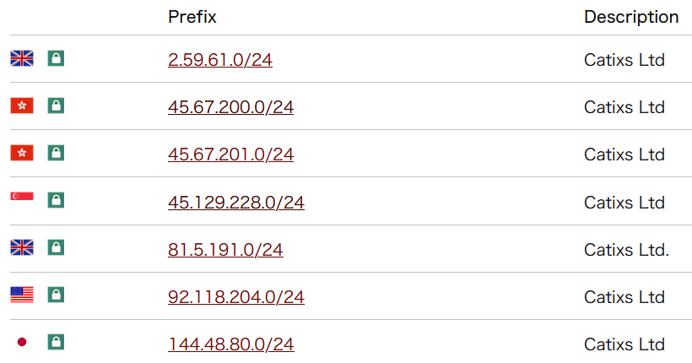The height and width of the screenshot is (363, 692).
Task: Click the UK flag beside 2.59.61.0/24
Action: pos(21,58)
